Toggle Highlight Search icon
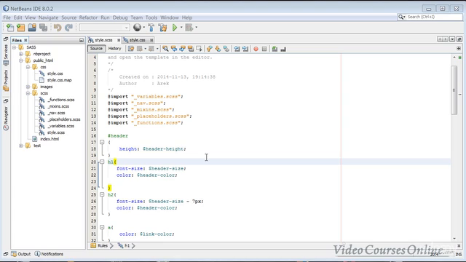Viewport: 466px width, 262px height. (x=191, y=49)
